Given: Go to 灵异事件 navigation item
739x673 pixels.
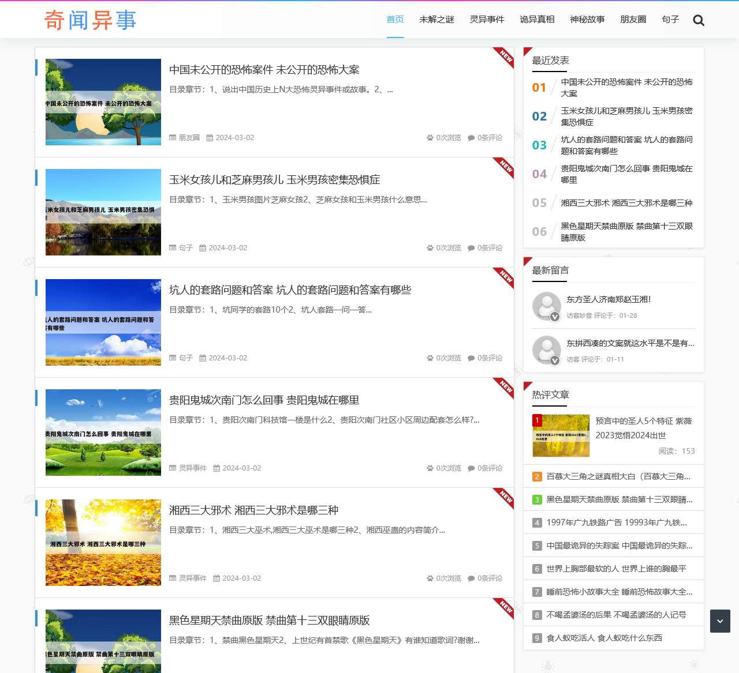Looking at the screenshot, I should (487, 20).
